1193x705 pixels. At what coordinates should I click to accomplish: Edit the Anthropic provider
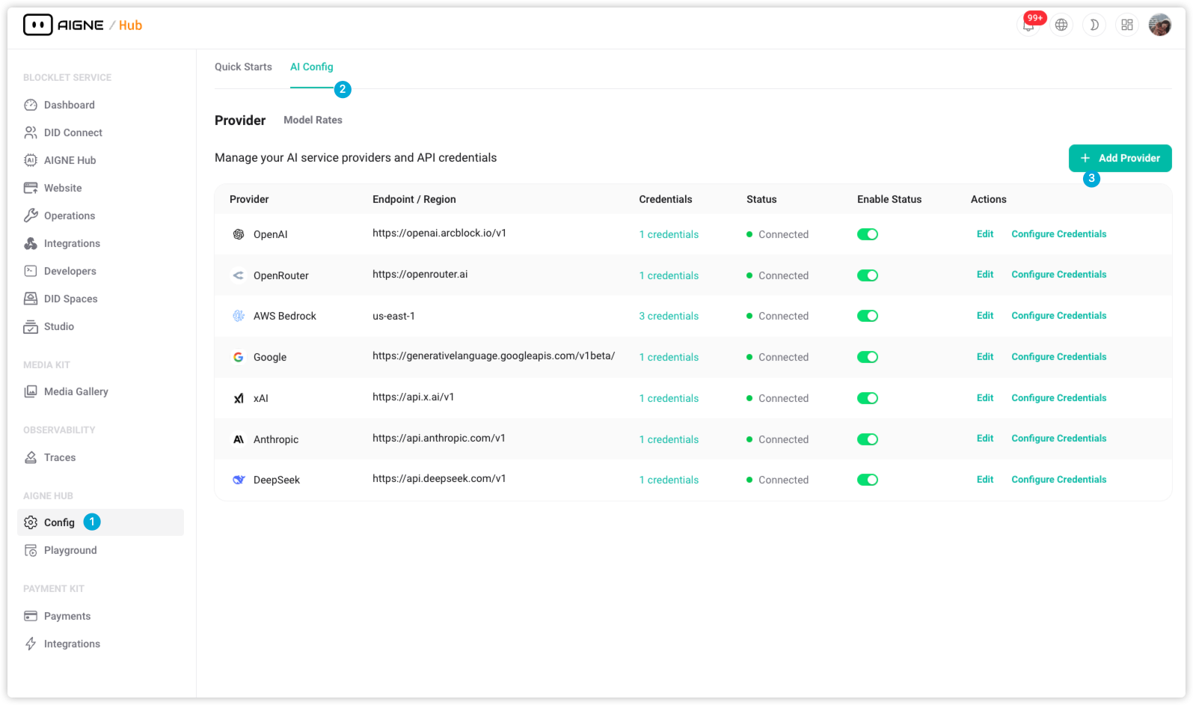pyautogui.click(x=984, y=439)
